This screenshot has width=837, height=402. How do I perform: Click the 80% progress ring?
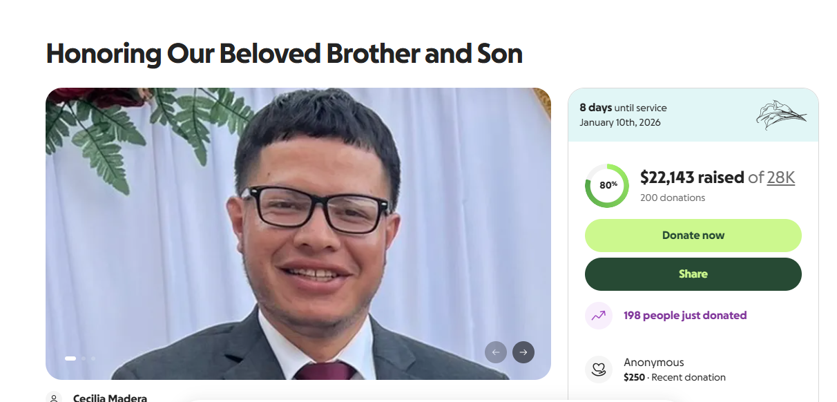click(606, 186)
